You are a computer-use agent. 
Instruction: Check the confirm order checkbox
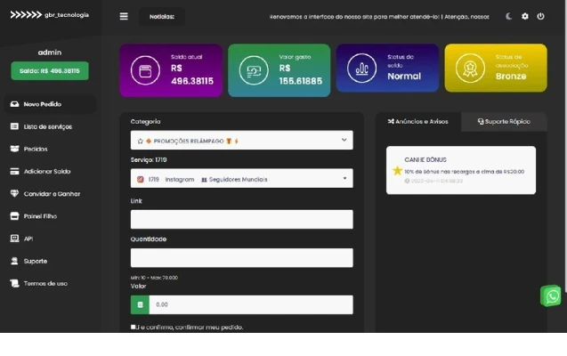[x=134, y=328]
